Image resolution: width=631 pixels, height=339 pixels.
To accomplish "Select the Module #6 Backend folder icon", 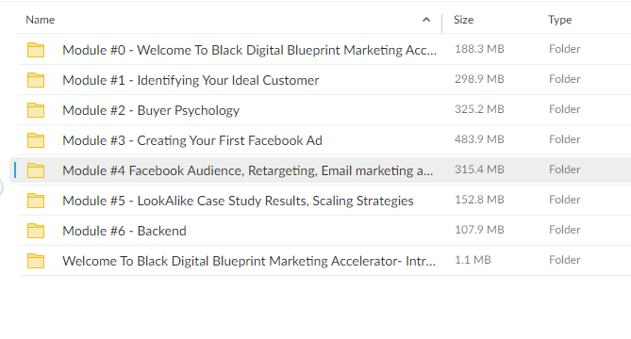I will pyautogui.click(x=36, y=231).
